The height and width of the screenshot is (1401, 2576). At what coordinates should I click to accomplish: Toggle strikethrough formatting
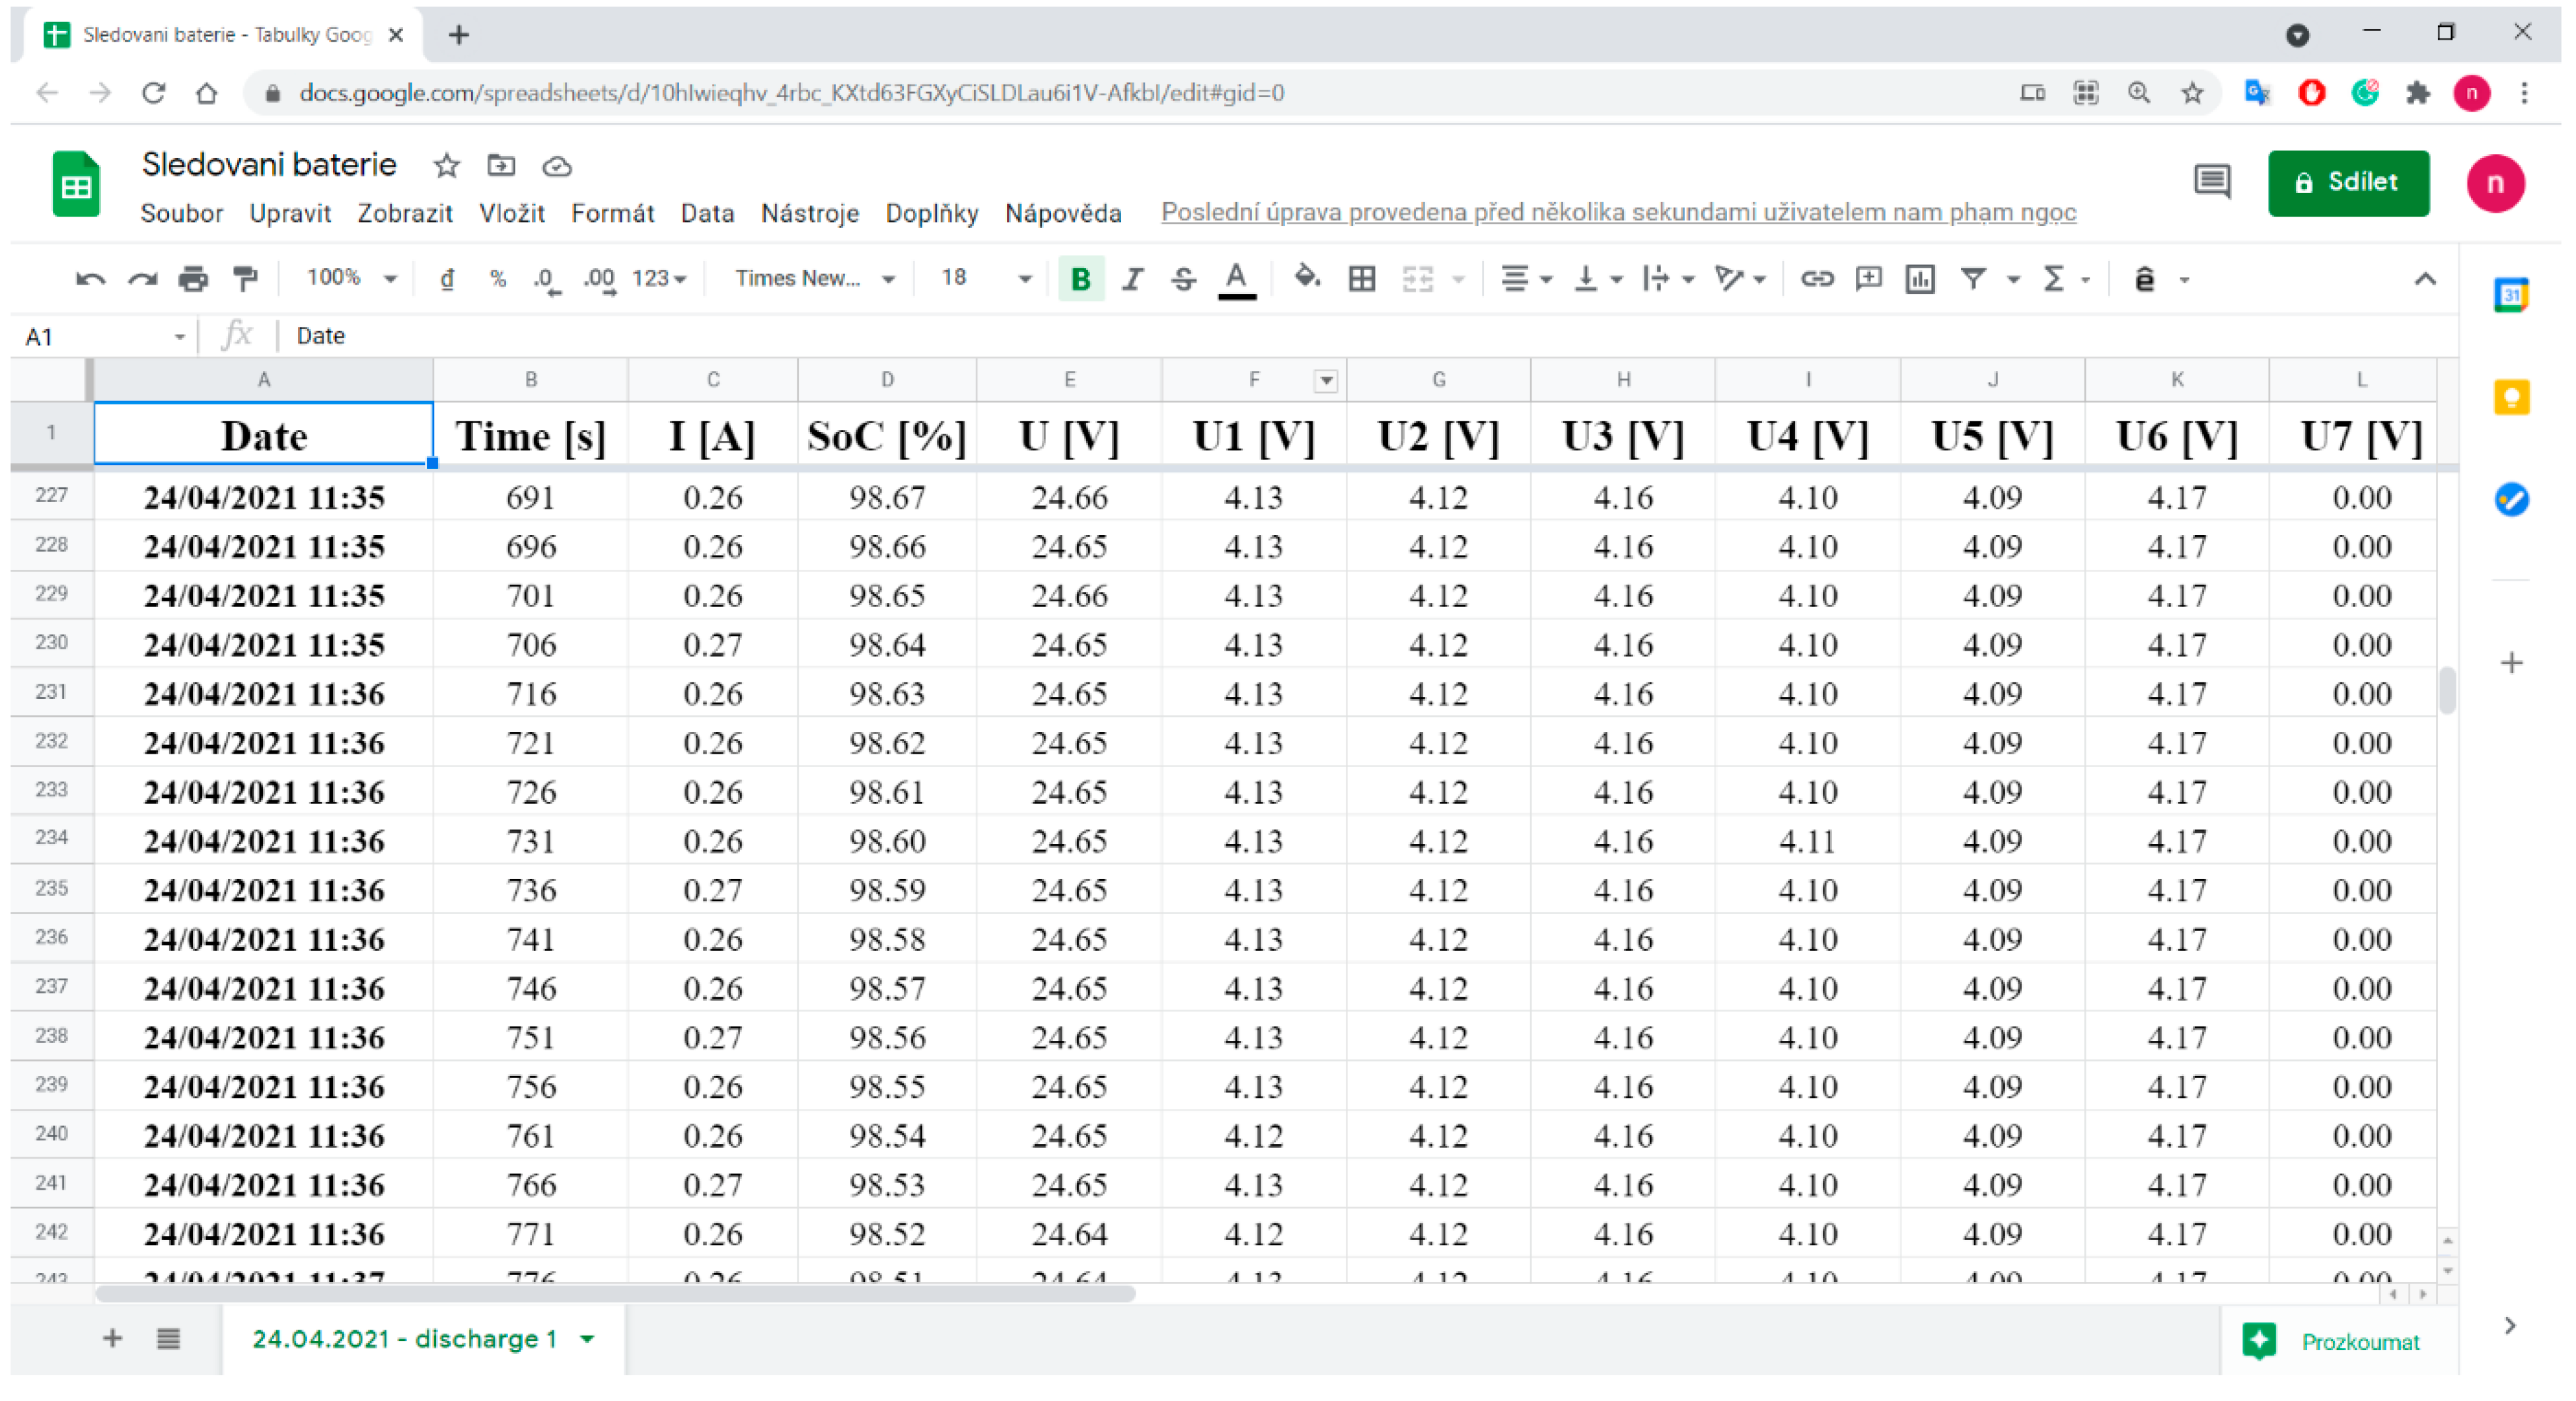(x=1183, y=278)
